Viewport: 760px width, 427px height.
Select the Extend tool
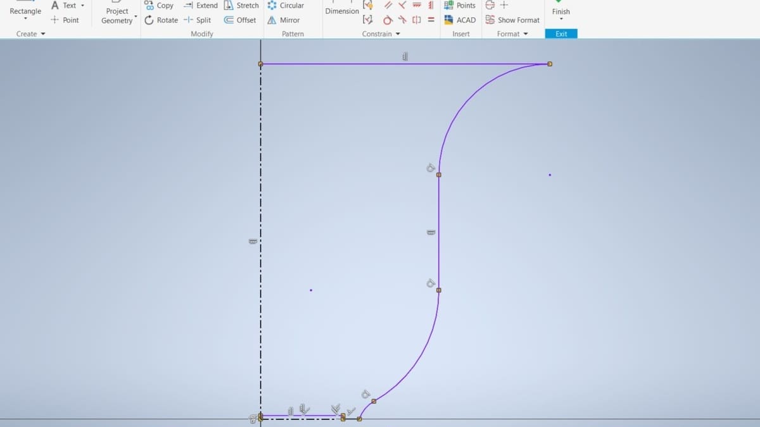[x=200, y=5]
